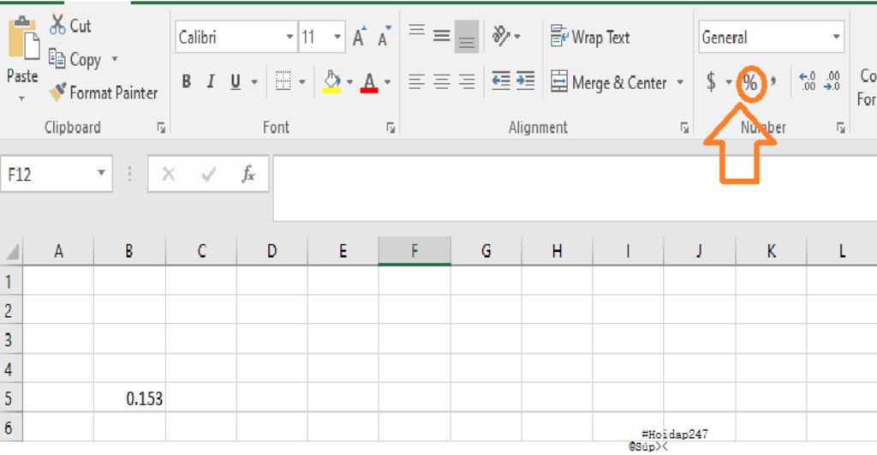This screenshot has height=455, width=877.
Task: Toggle Wrap Text on
Action: (x=590, y=37)
